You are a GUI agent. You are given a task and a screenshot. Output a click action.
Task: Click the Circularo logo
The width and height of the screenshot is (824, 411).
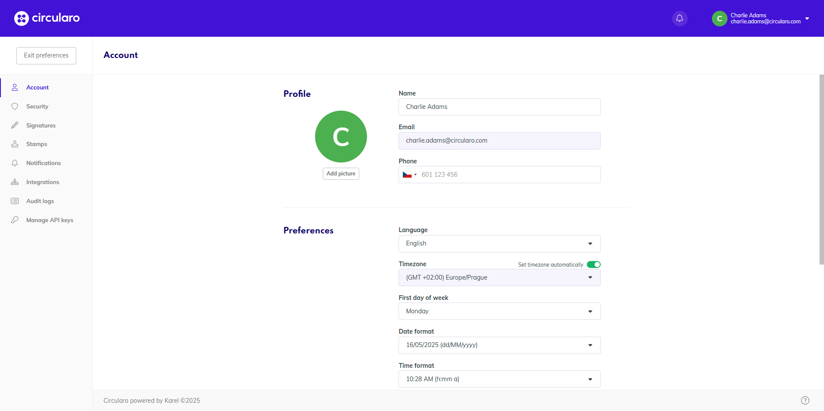47,18
